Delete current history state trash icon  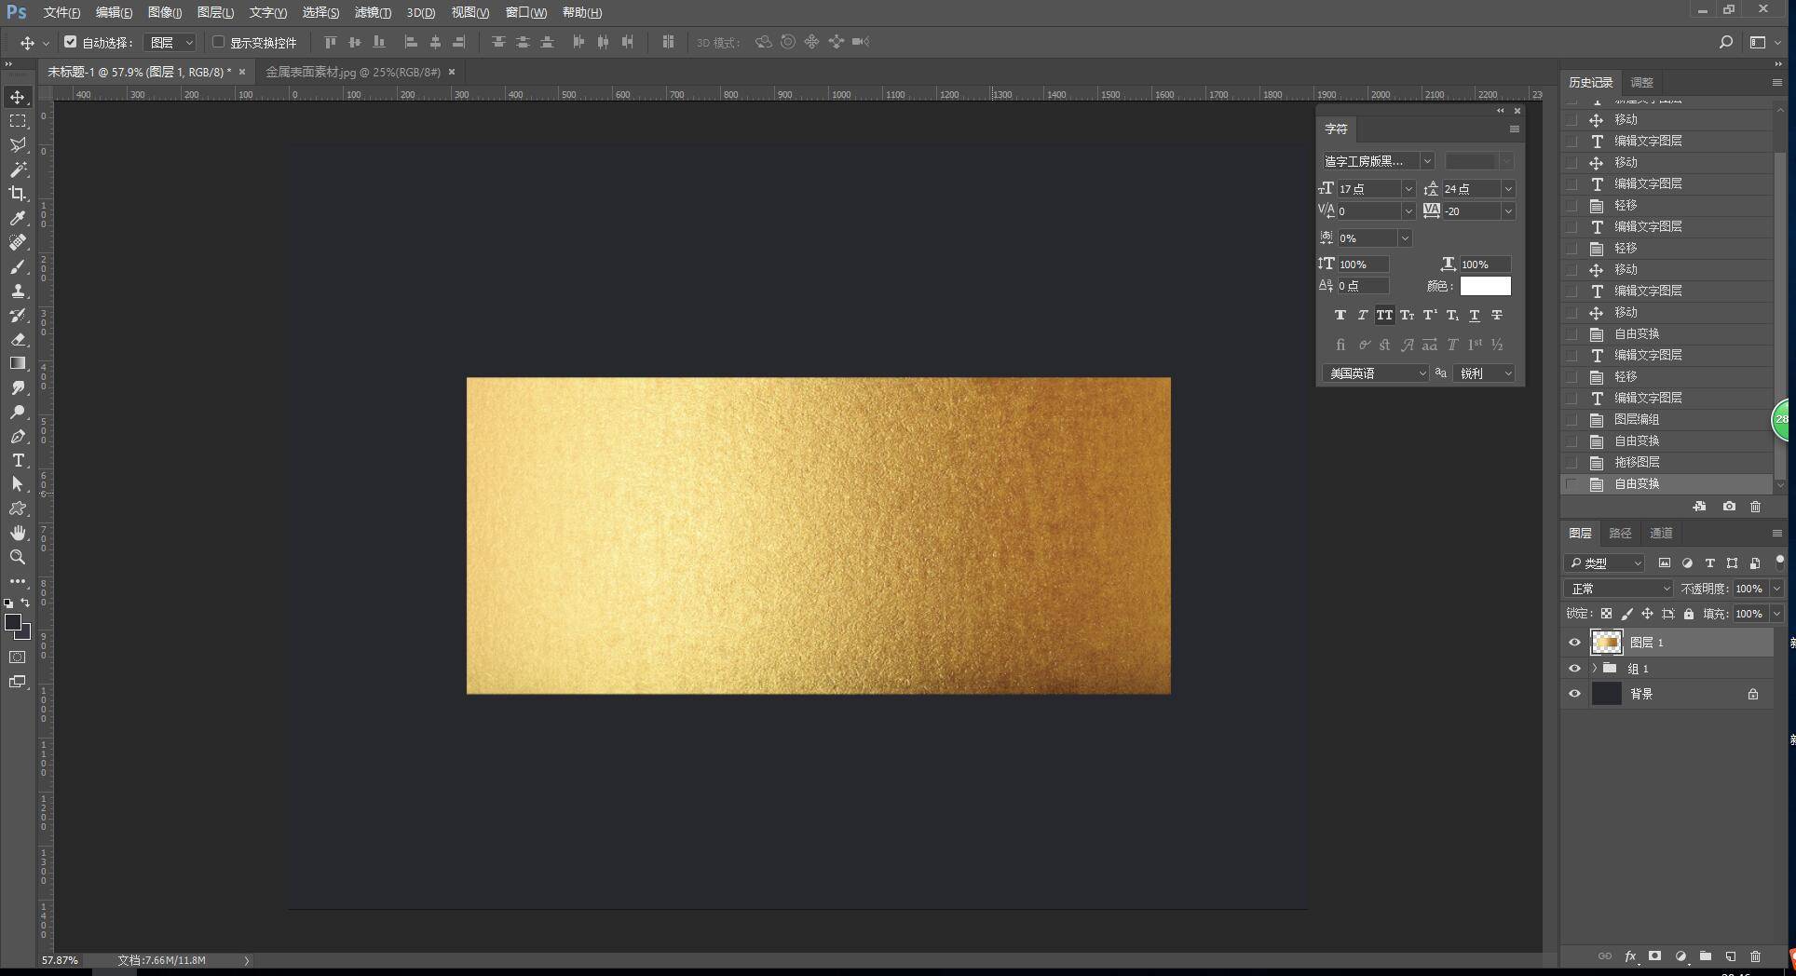click(1755, 507)
